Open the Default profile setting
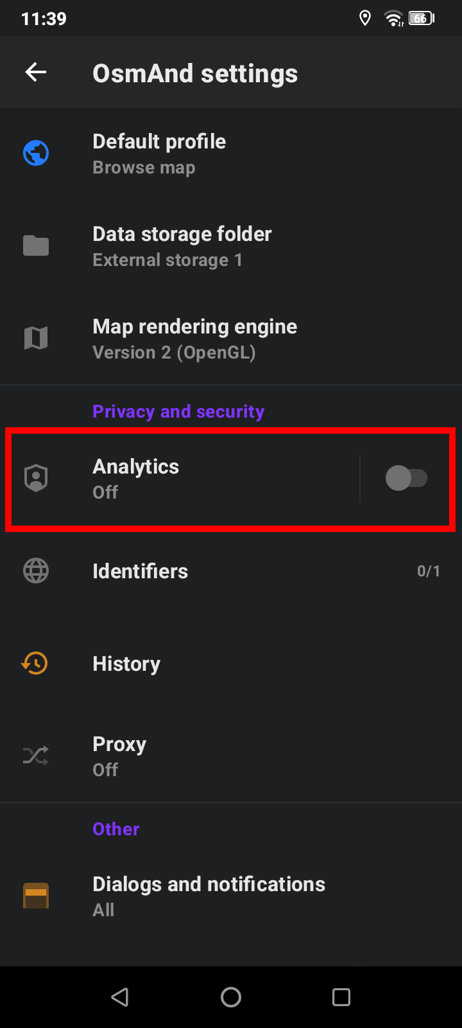Viewport: 462px width, 1028px height. [159, 154]
